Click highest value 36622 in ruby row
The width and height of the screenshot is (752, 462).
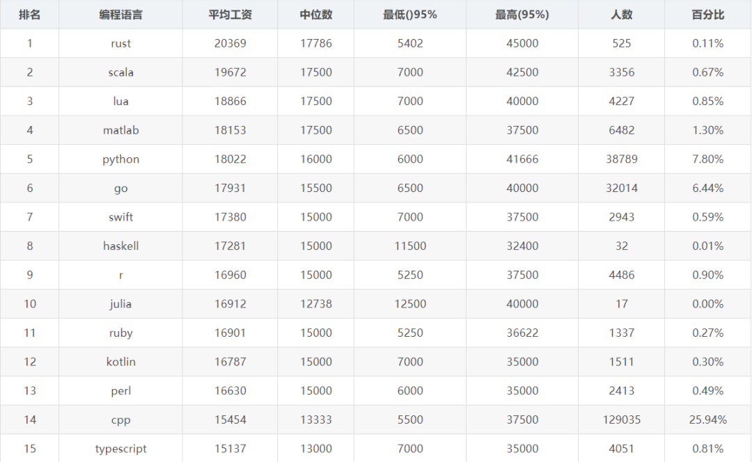click(522, 333)
